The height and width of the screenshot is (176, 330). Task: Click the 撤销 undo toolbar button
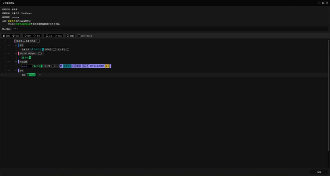tap(28, 36)
